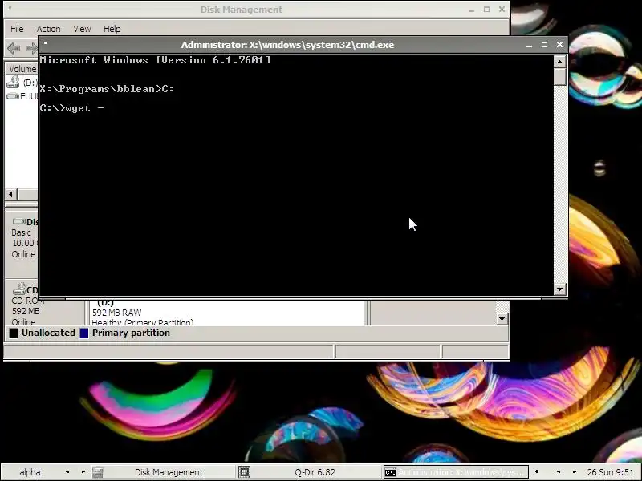Close the Disk Management window
The height and width of the screenshot is (481, 642).
(x=502, y=10)
